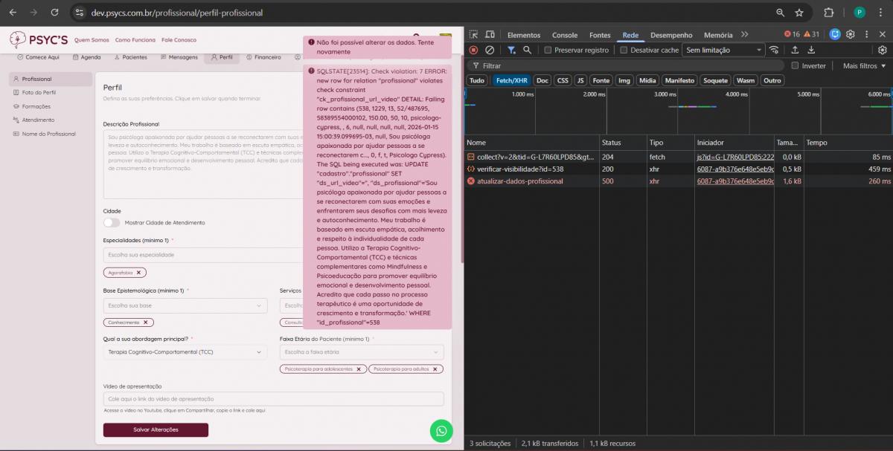Select the failed atualizar-dados-profissional request
The image size is (893, 451).
[519, 181]
